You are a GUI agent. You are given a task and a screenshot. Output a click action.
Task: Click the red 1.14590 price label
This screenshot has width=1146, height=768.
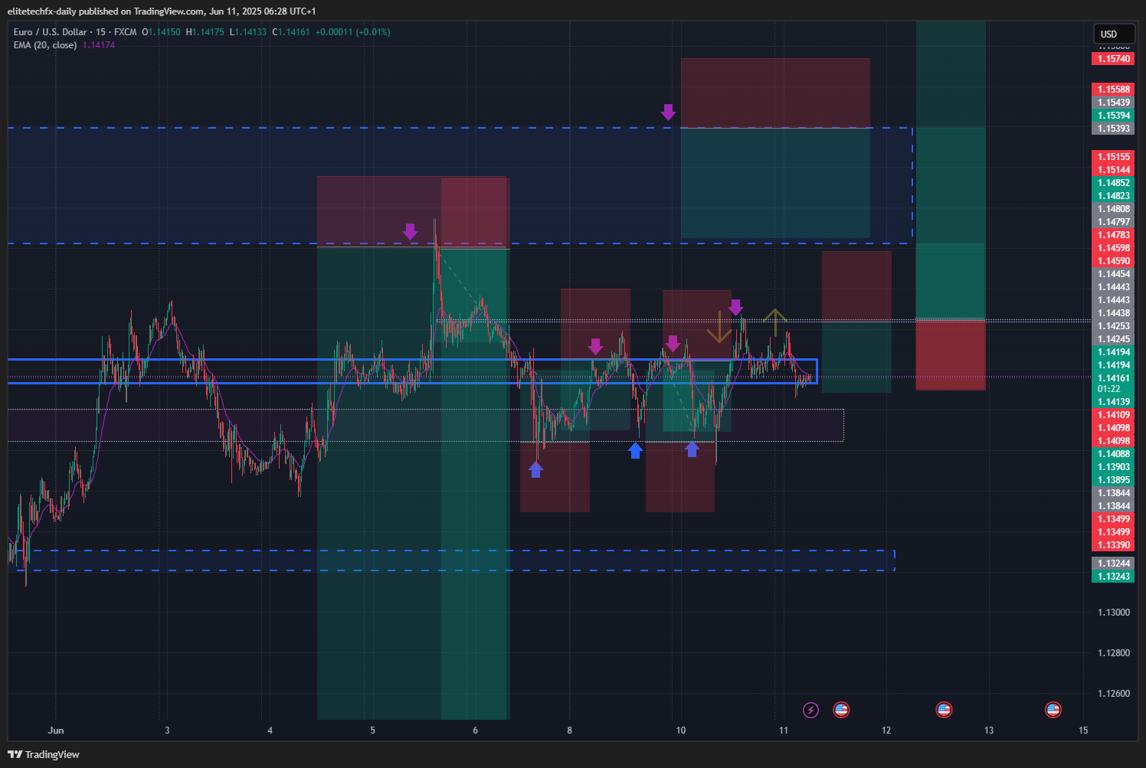click(1113, 261)
